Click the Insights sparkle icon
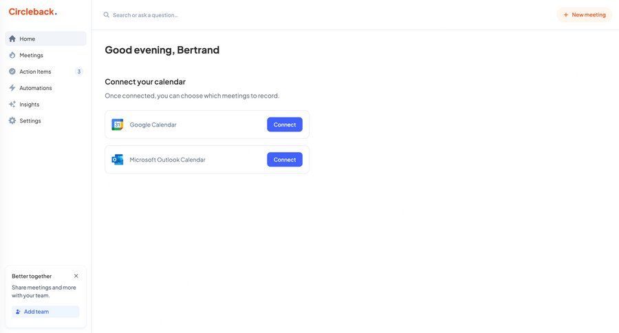The image size is (619, 333). (x=12, y=105)
